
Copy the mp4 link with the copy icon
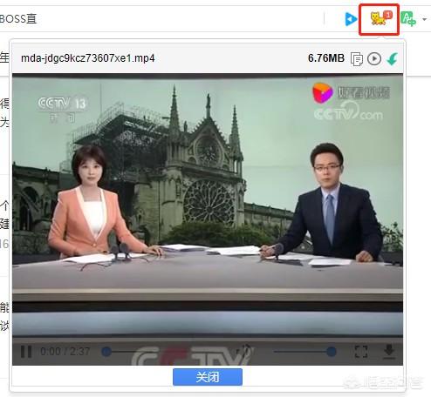357,59
